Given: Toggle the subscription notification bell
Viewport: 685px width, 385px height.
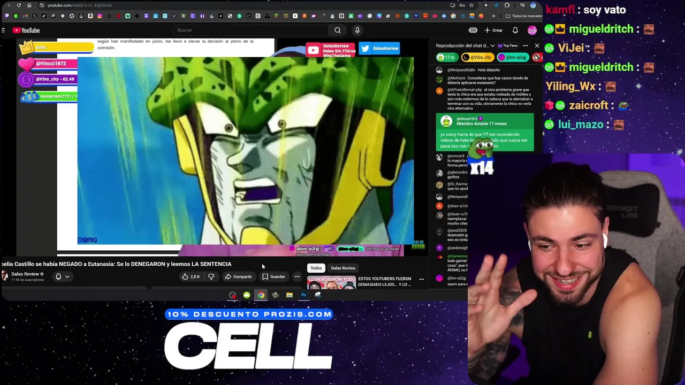Looking at the screenshot, I should coord(58,276).
